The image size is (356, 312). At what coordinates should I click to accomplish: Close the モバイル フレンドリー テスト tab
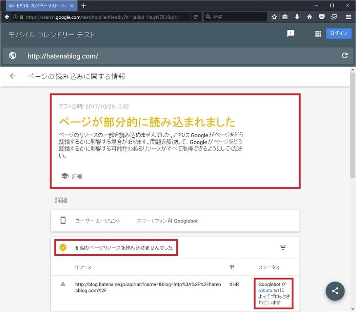(x=72, y=6)
